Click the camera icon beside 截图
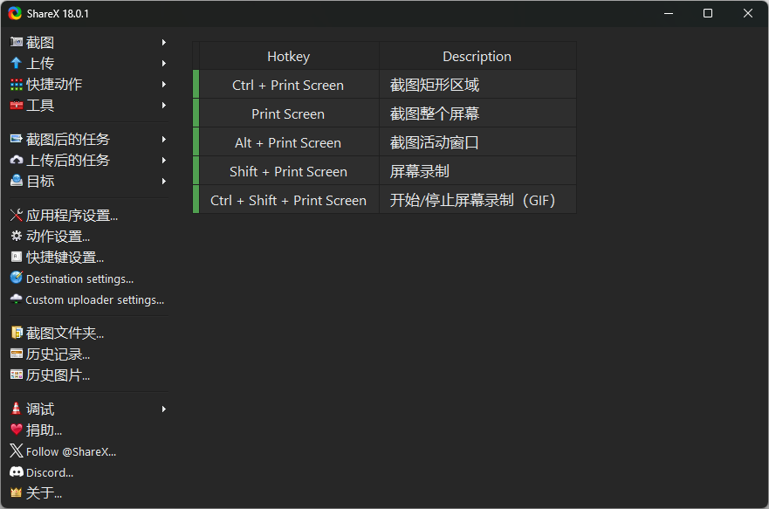769x509 pixels. [x=16, y=42]
